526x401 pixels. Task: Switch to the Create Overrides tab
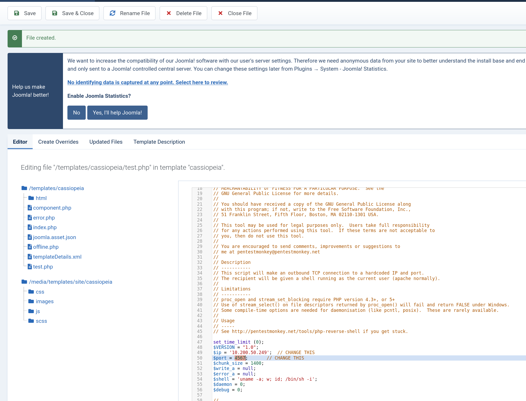pyautogui.click(x=58, y=142)
